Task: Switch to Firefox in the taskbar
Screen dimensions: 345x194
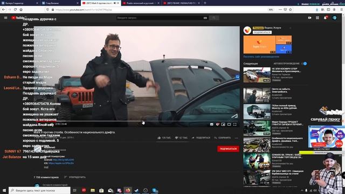Action: [128, 190]
